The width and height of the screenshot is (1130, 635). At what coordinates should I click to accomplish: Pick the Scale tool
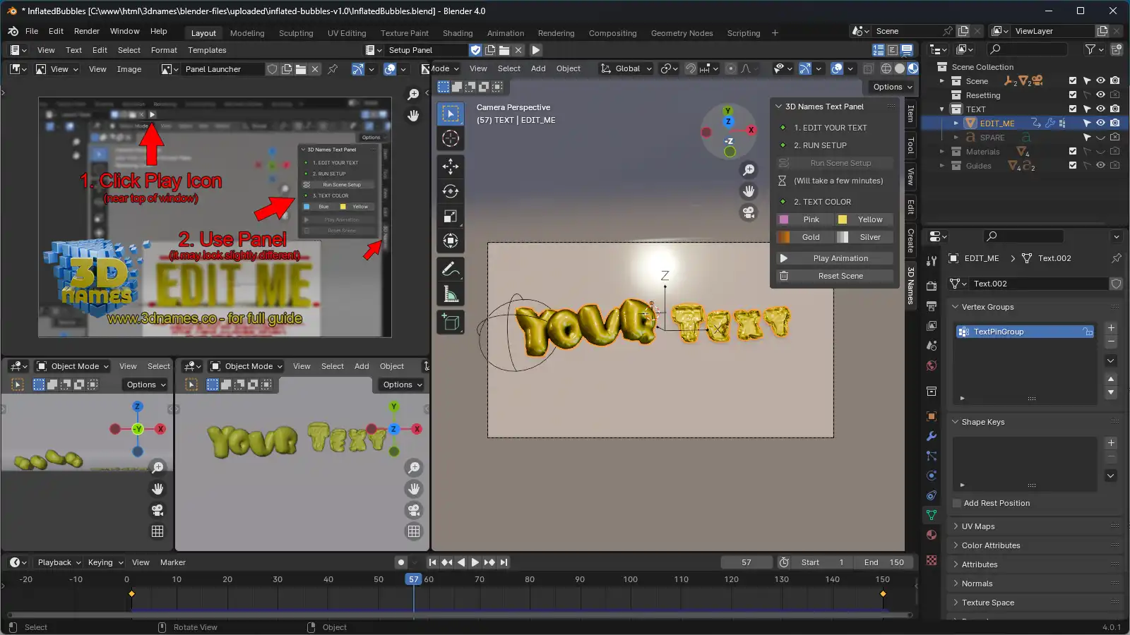[x=451, y=216]
